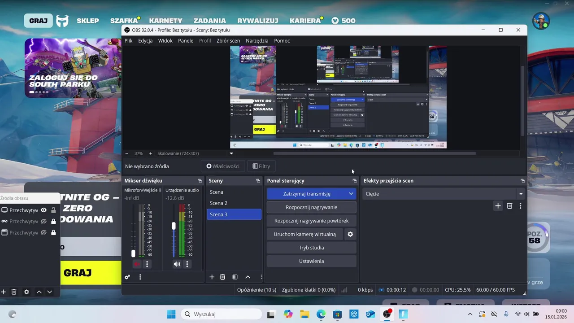Viewport: 574px width, 323px height.
Task: Add a new scene with the plus icon
Action: click(x=212, y=277)
